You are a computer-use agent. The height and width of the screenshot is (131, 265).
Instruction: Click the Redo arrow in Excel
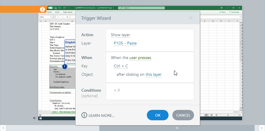coord(64,8)
